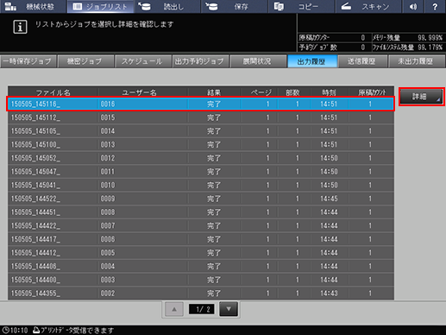Switch to 出力予約ジョブ tab

200,61
